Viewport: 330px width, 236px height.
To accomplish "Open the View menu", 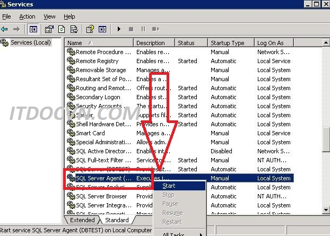I will click(49, 16).
